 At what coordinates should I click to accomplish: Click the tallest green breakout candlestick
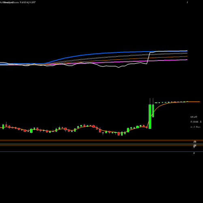coord(150,117)
